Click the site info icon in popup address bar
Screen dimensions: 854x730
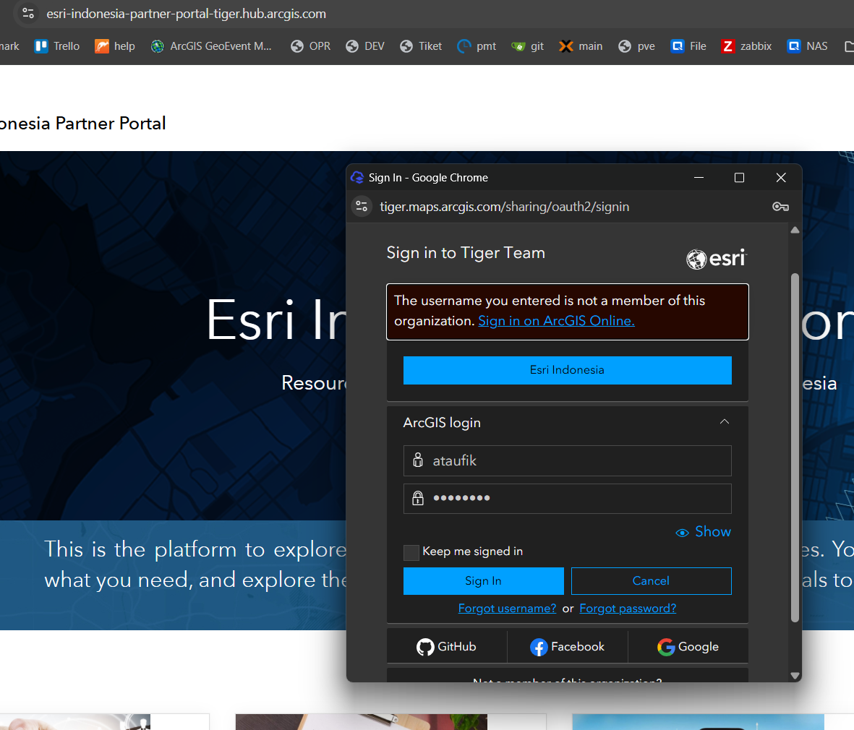point(362,206)
